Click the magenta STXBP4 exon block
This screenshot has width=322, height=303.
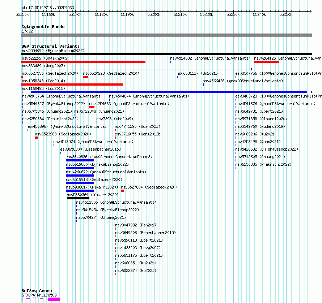54,299
